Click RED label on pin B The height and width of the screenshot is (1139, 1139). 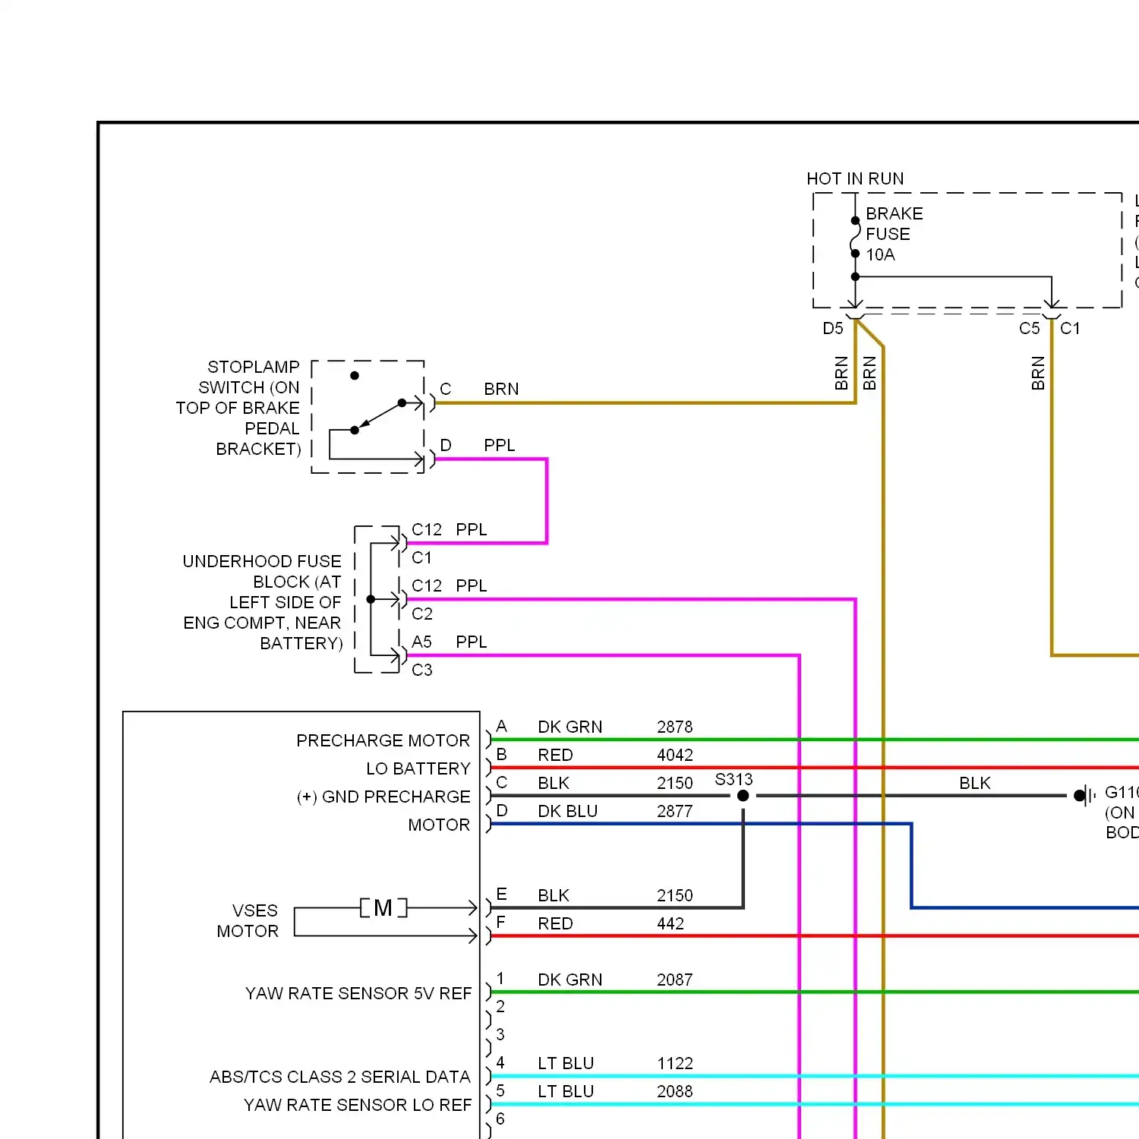(x=555, y=755)
